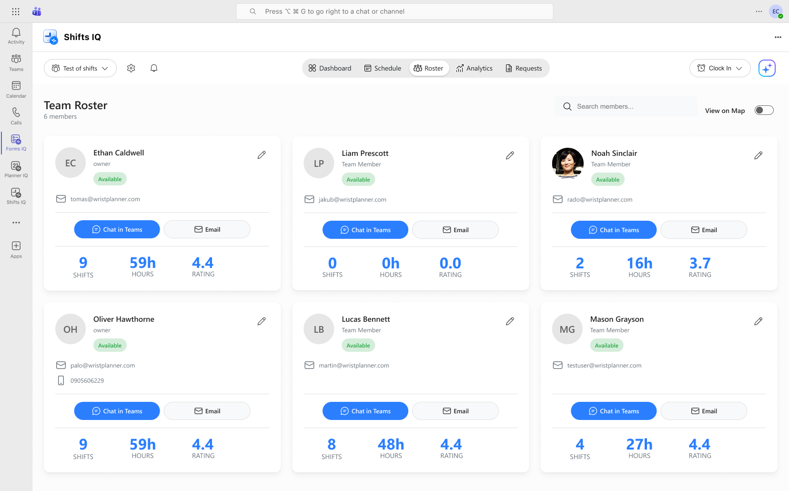Click Lucas Bennett's 48h hours value

click(x=391, y=444)
